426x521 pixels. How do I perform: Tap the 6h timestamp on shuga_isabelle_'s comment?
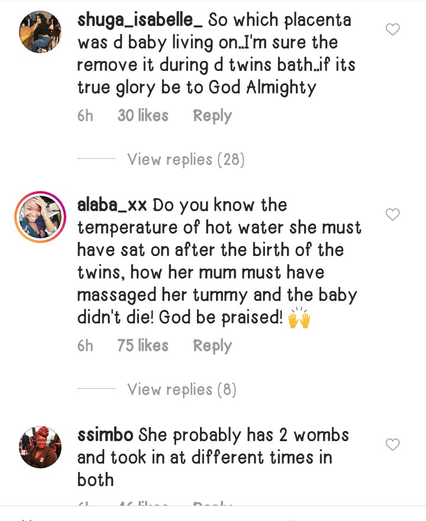85,116
